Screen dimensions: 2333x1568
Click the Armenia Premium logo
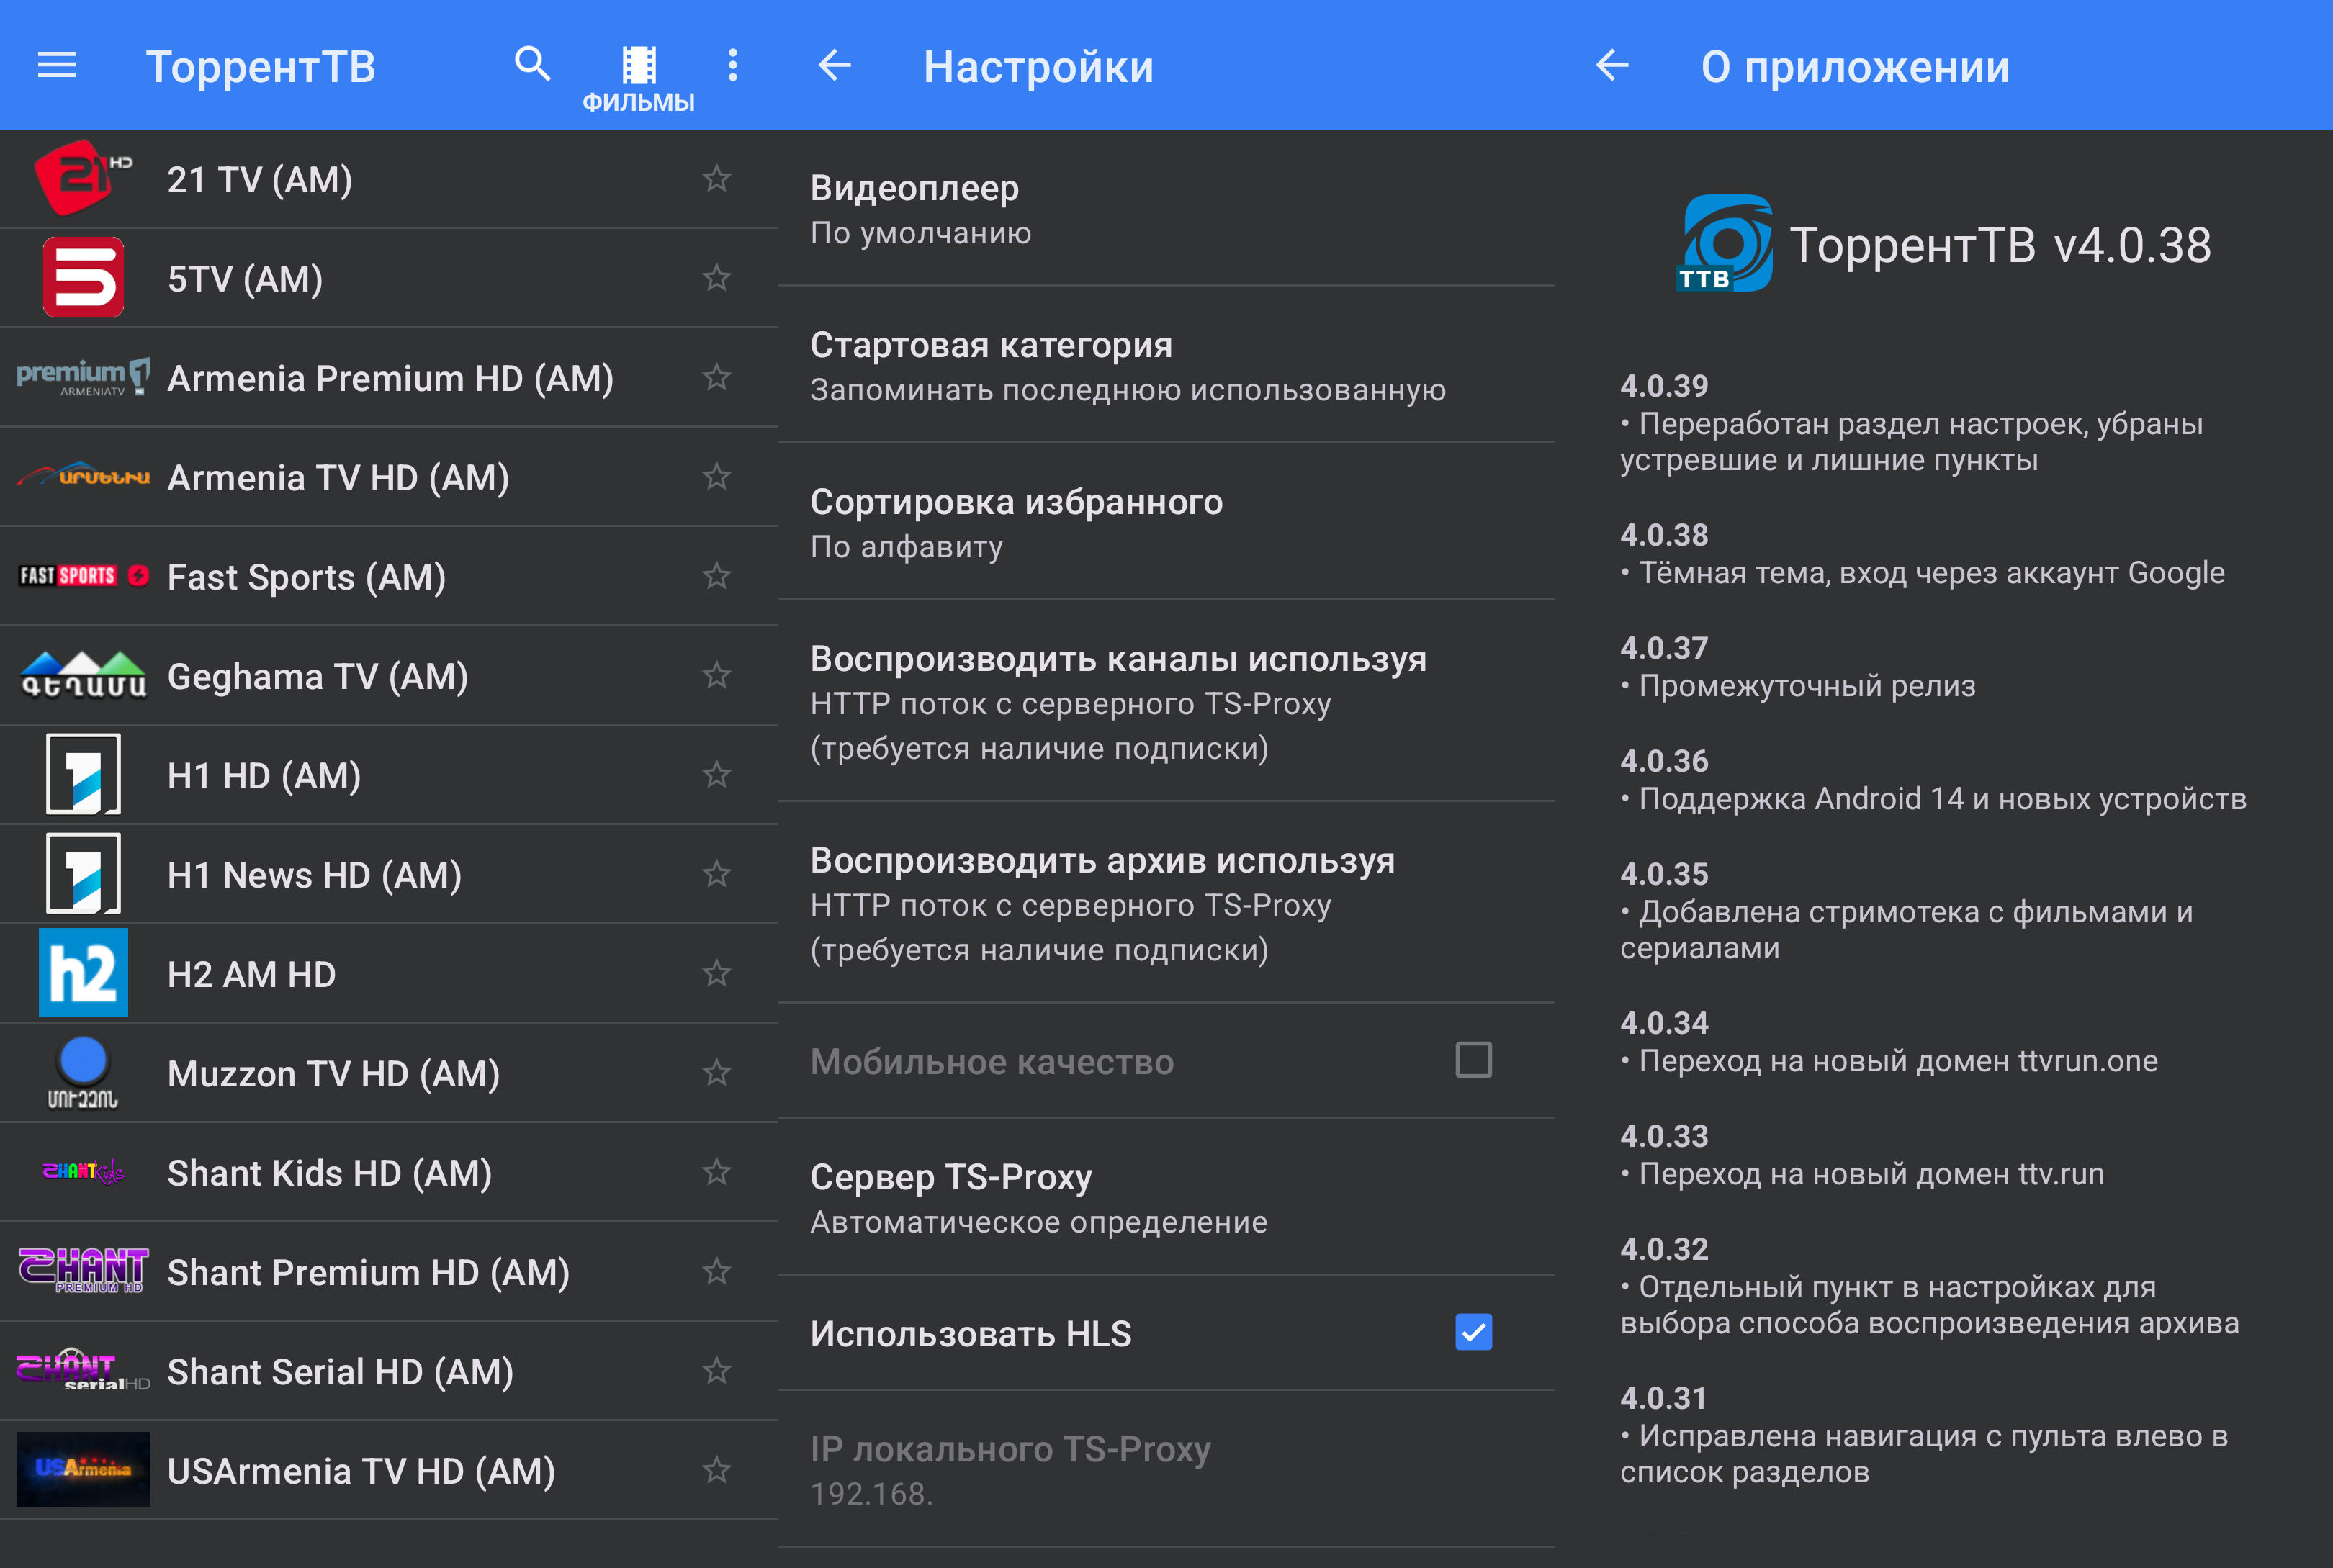click(x=83, y=377)
